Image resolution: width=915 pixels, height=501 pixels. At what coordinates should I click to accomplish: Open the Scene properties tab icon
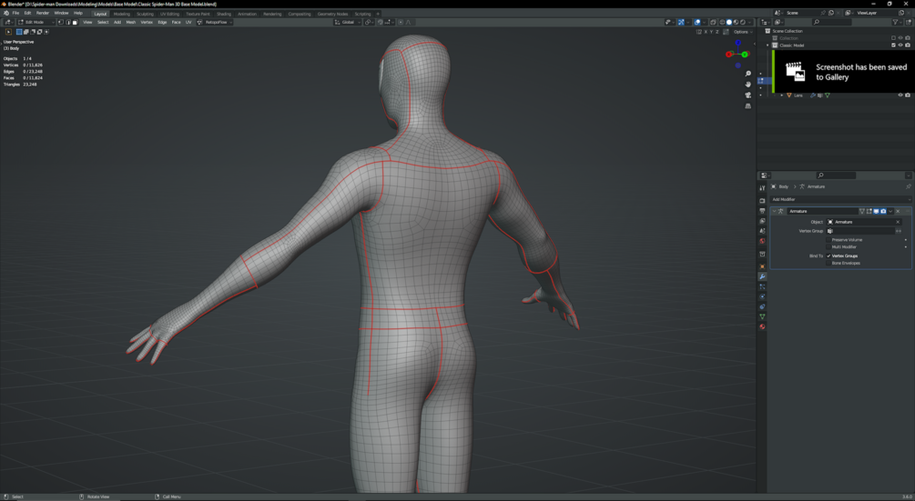[x=762, y=231]
